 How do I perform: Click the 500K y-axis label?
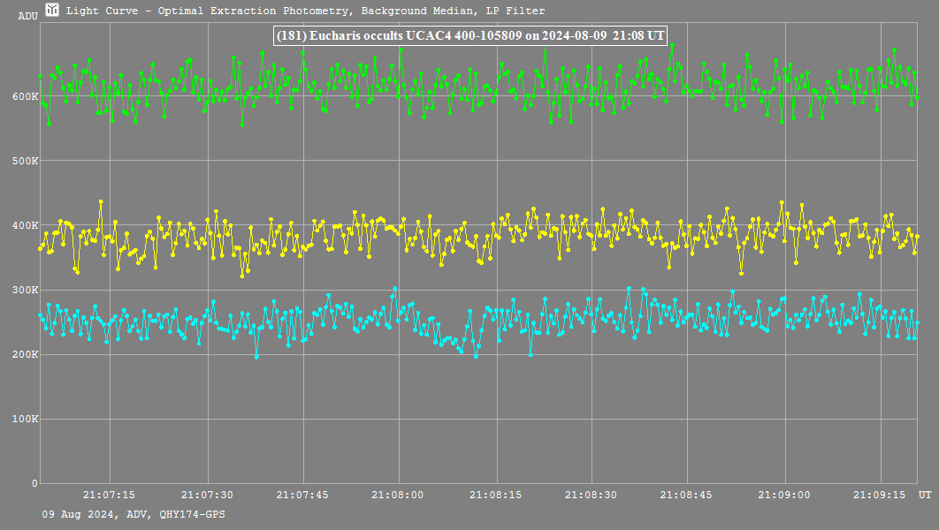point(24,161)
